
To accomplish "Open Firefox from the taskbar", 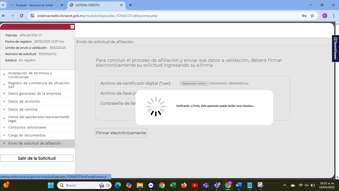I will (x=184, y=185).
